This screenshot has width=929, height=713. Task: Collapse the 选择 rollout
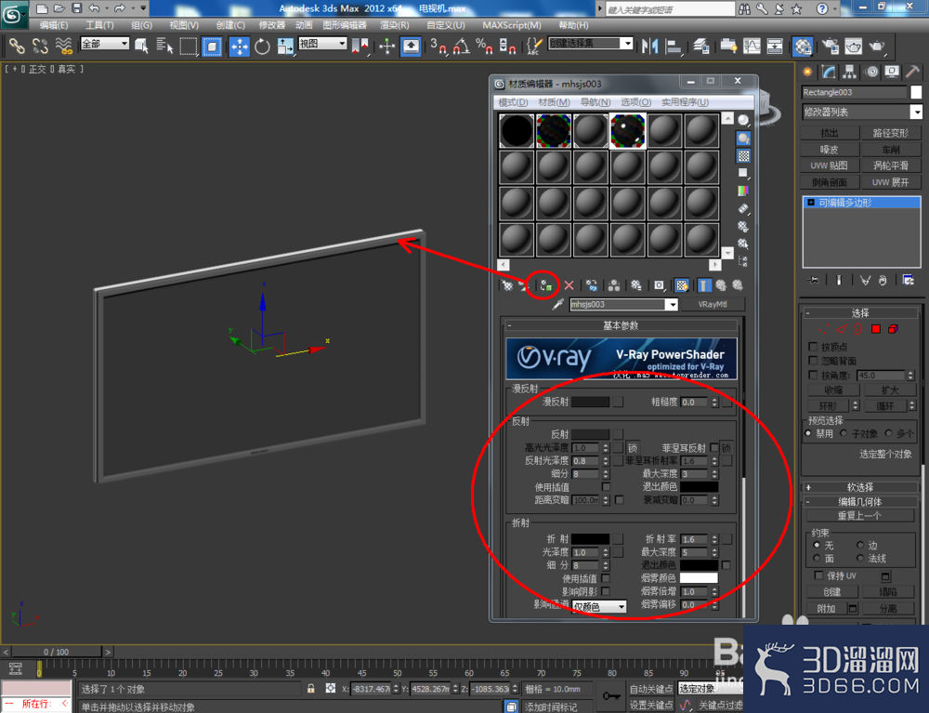859,313
